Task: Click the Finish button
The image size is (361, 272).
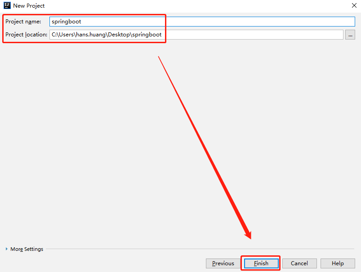Action: pyautogui.click(x=261, y=263)
